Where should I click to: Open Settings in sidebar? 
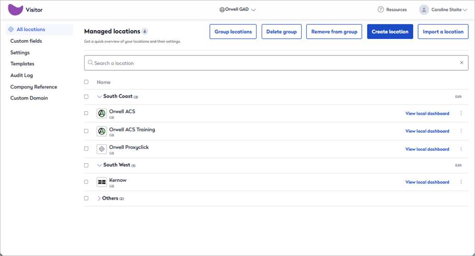(x=20, y=52)
